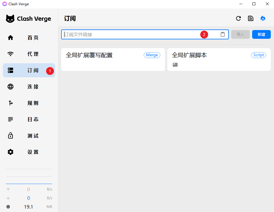Screen dimensions: 274x212
Task: Click the memory usage icon showing 19.1 MB
Action: pos(8,207)
